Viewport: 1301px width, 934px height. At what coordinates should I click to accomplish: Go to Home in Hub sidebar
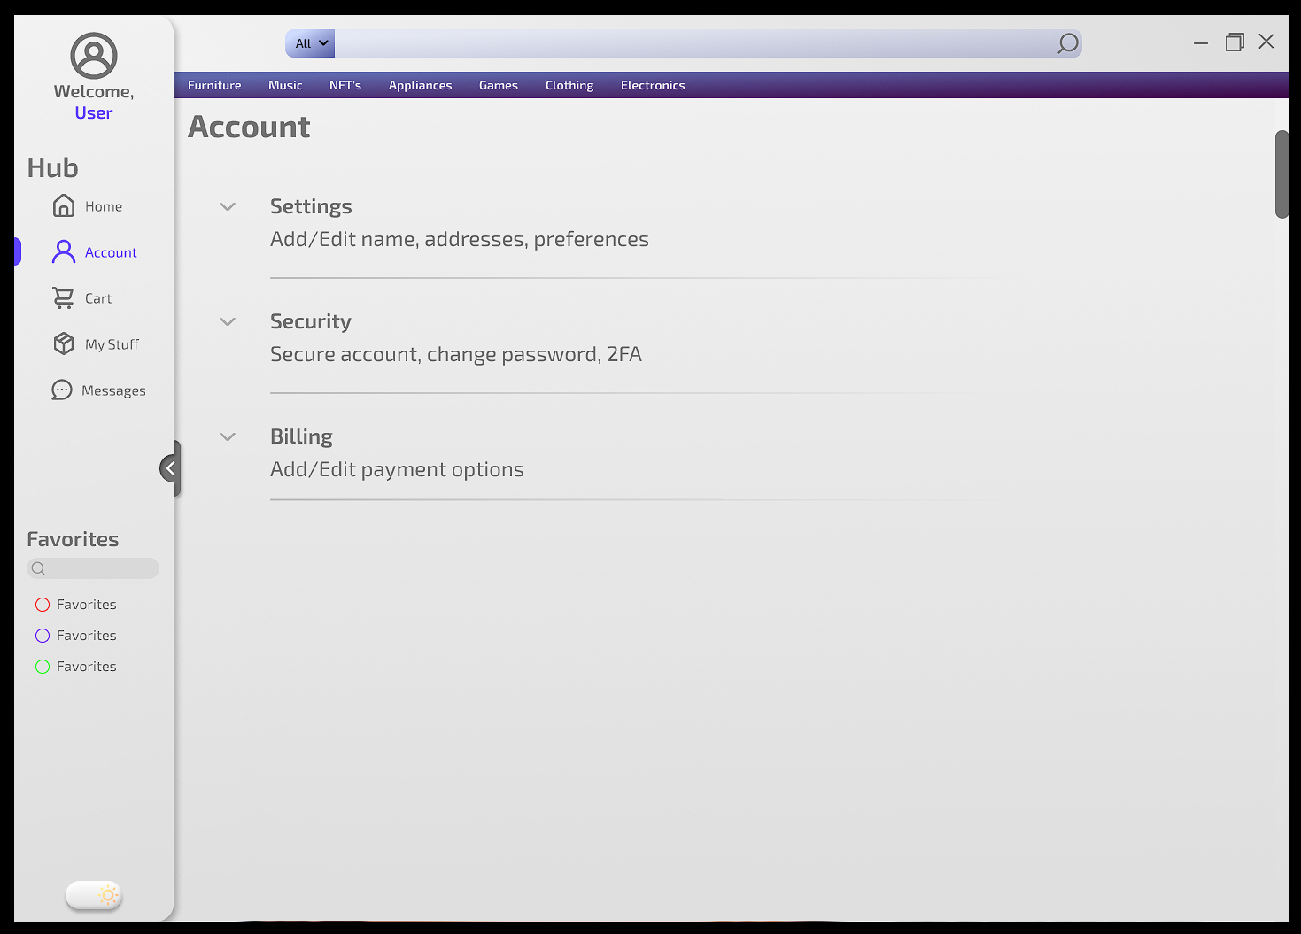click(104, 206)
